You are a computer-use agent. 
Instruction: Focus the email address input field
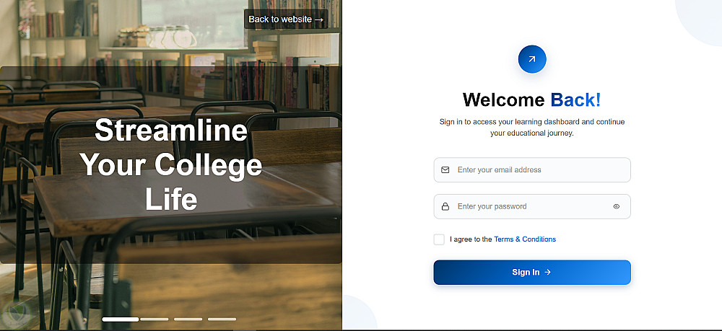coord(532,169)
